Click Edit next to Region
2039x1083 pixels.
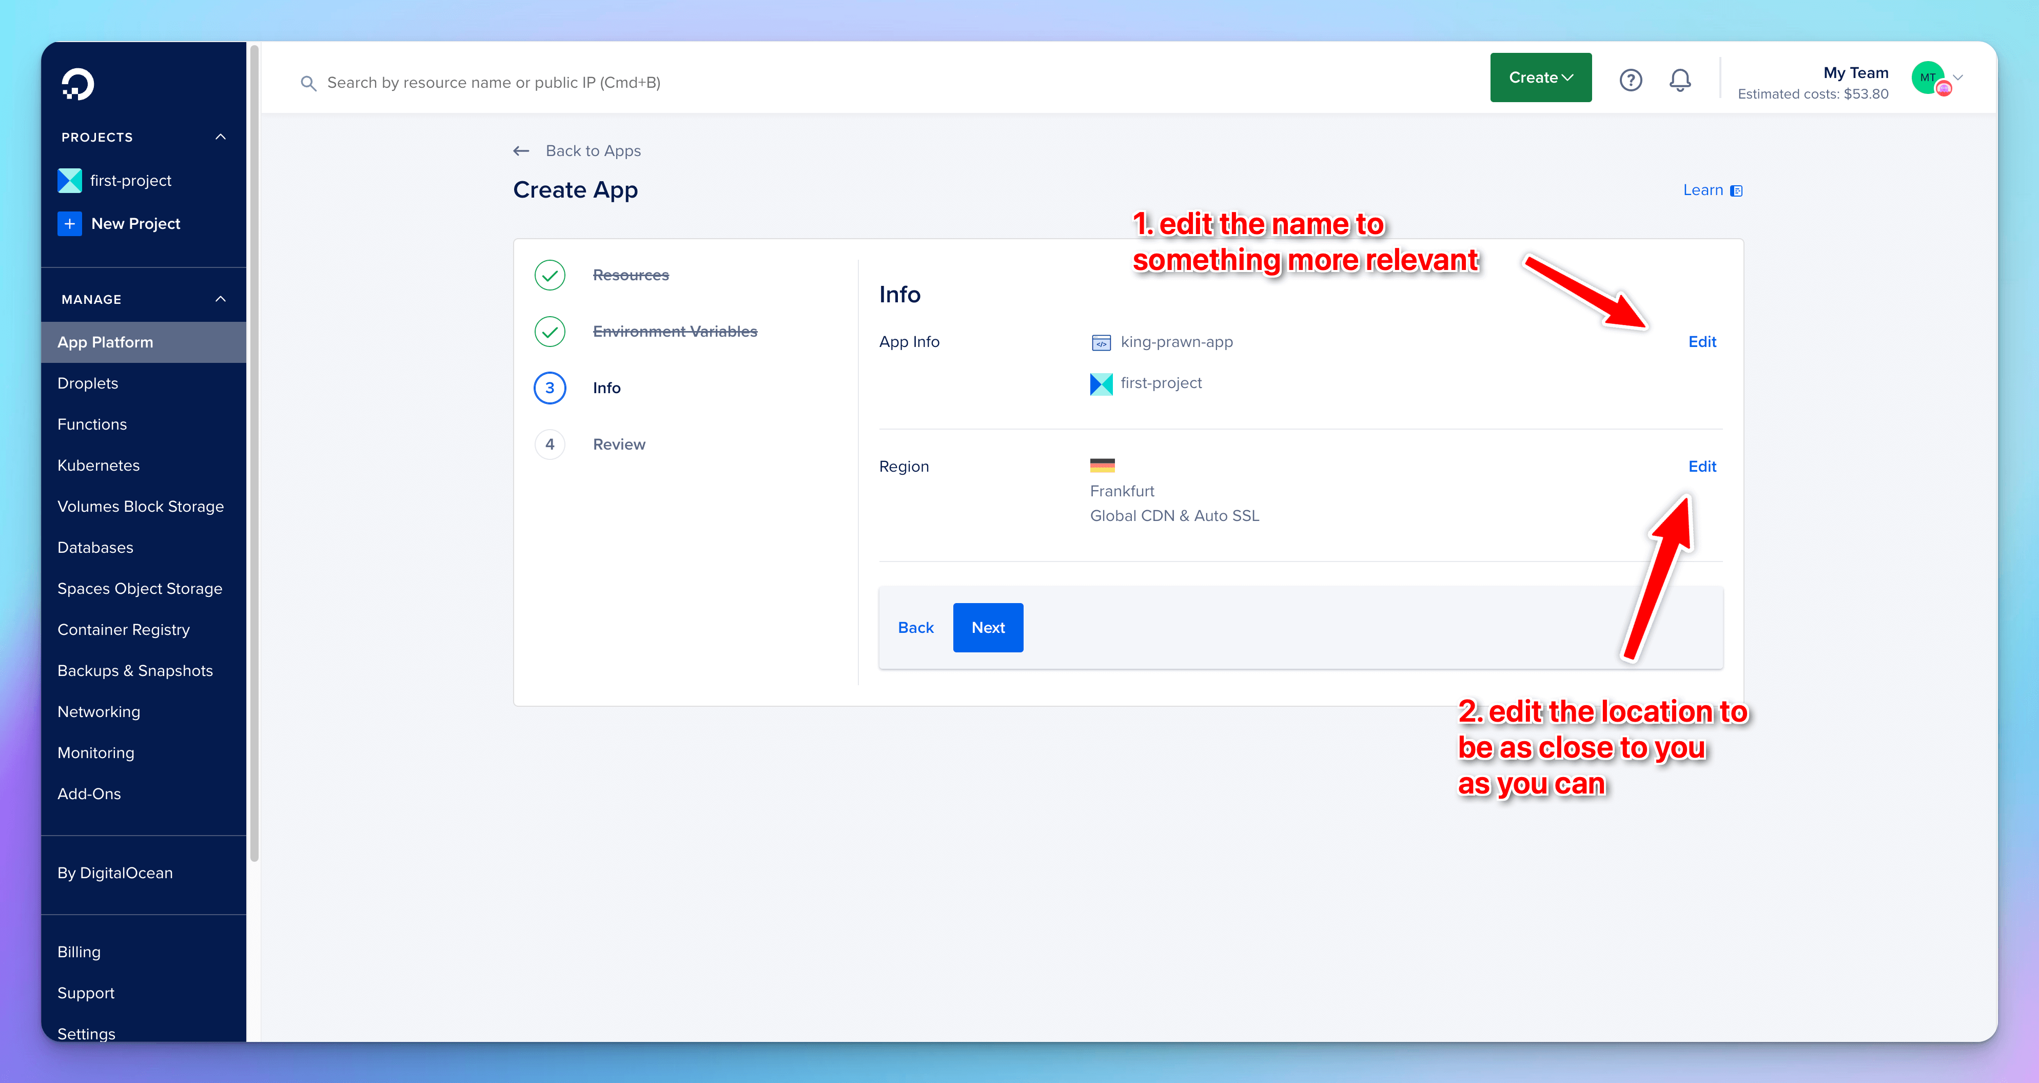[x=1703, y=467]
